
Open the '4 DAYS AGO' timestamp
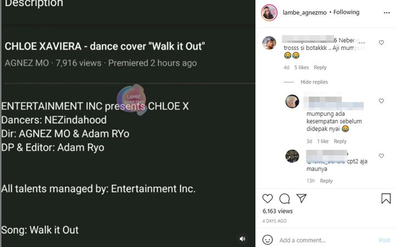coord(274,221)
